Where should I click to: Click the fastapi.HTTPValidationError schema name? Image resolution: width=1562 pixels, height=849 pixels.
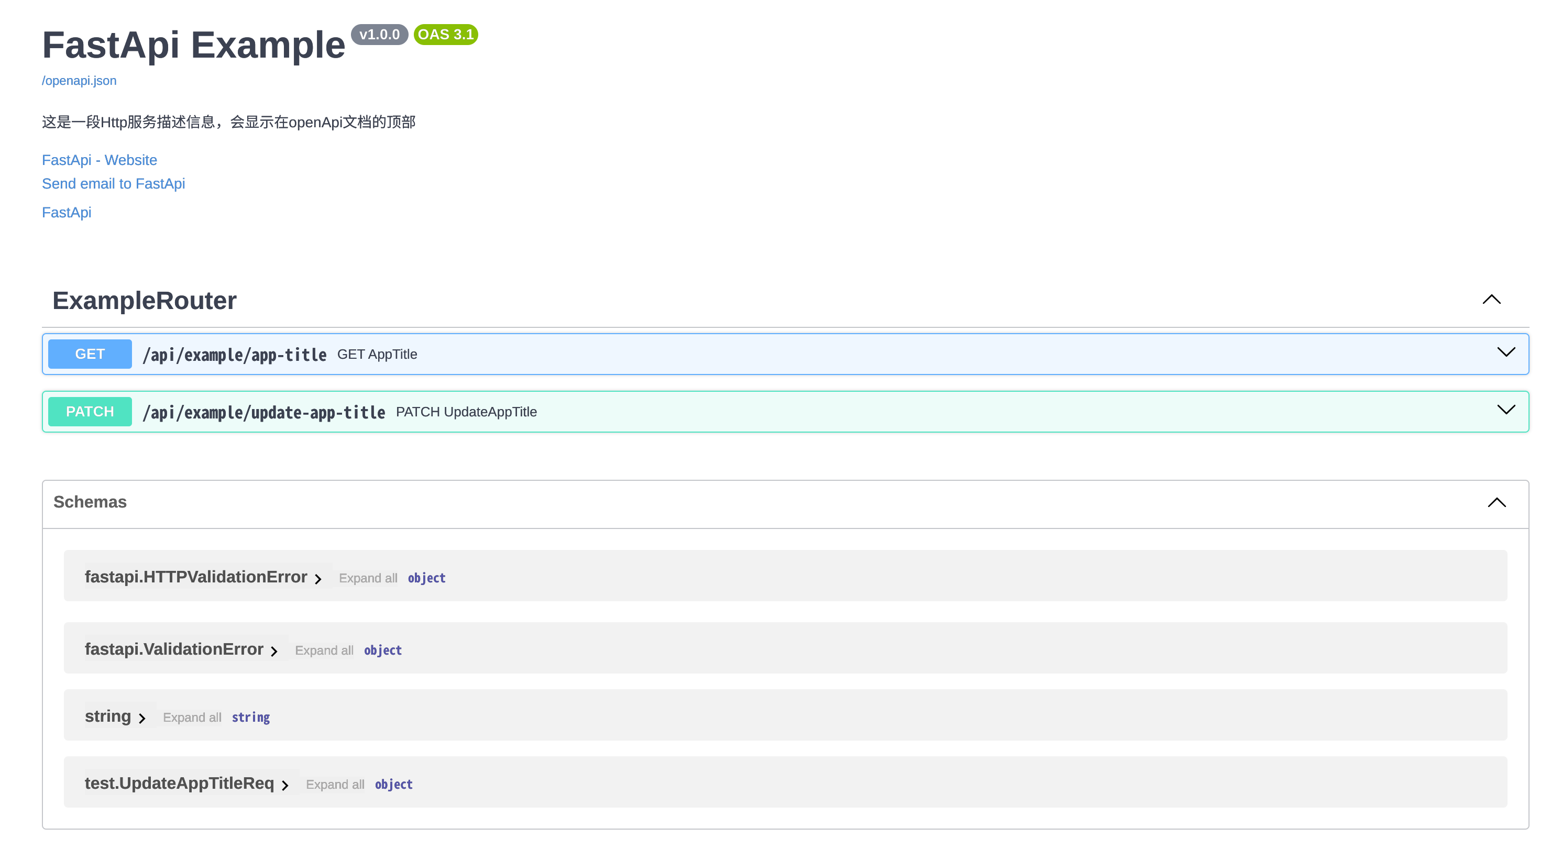(x=196, y=577)
